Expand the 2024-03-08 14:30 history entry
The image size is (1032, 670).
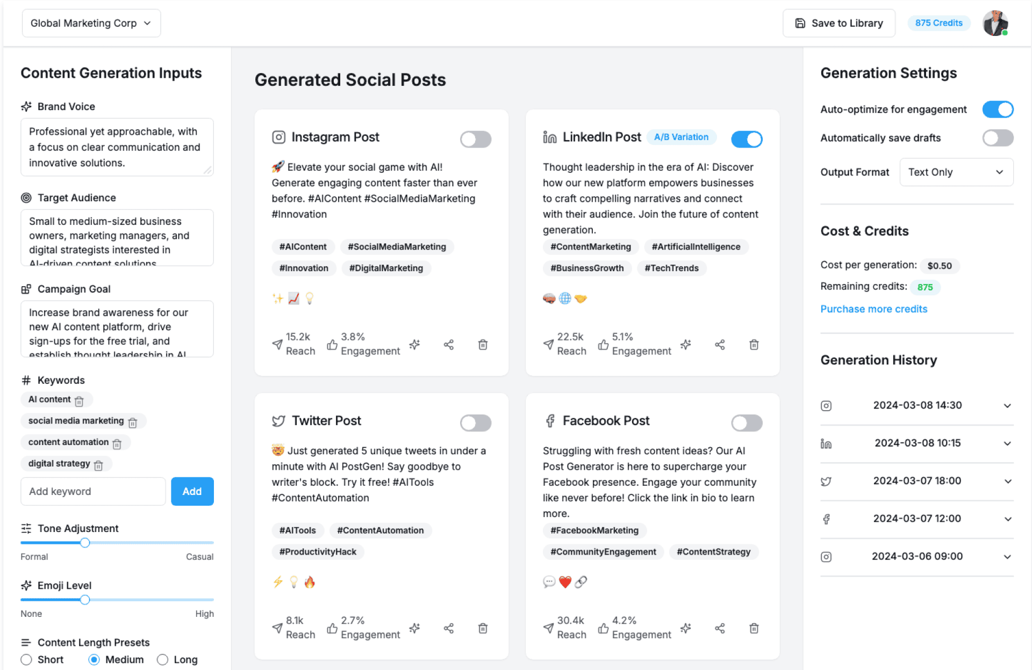coord(1007,406)
